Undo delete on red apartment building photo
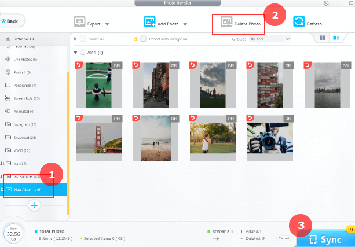The width and height of the screenshot is (355, 247). tap(250, 65)
